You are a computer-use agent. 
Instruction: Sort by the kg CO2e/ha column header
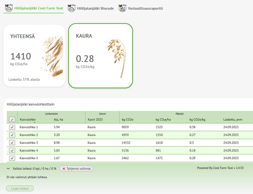pos(164,120)
